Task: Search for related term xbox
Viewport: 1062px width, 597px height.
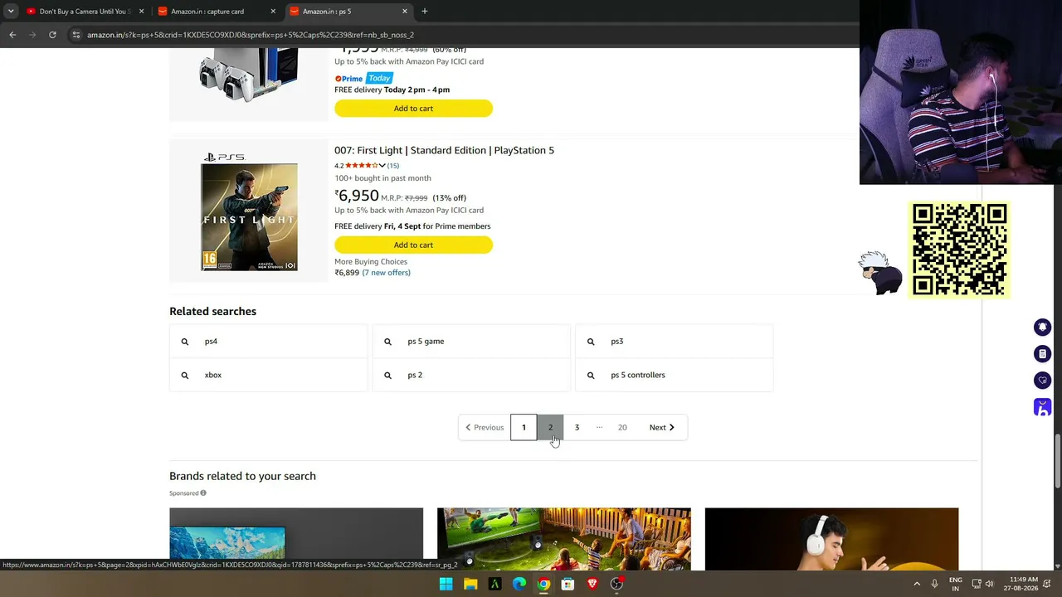Action: (x=268, y=376)
